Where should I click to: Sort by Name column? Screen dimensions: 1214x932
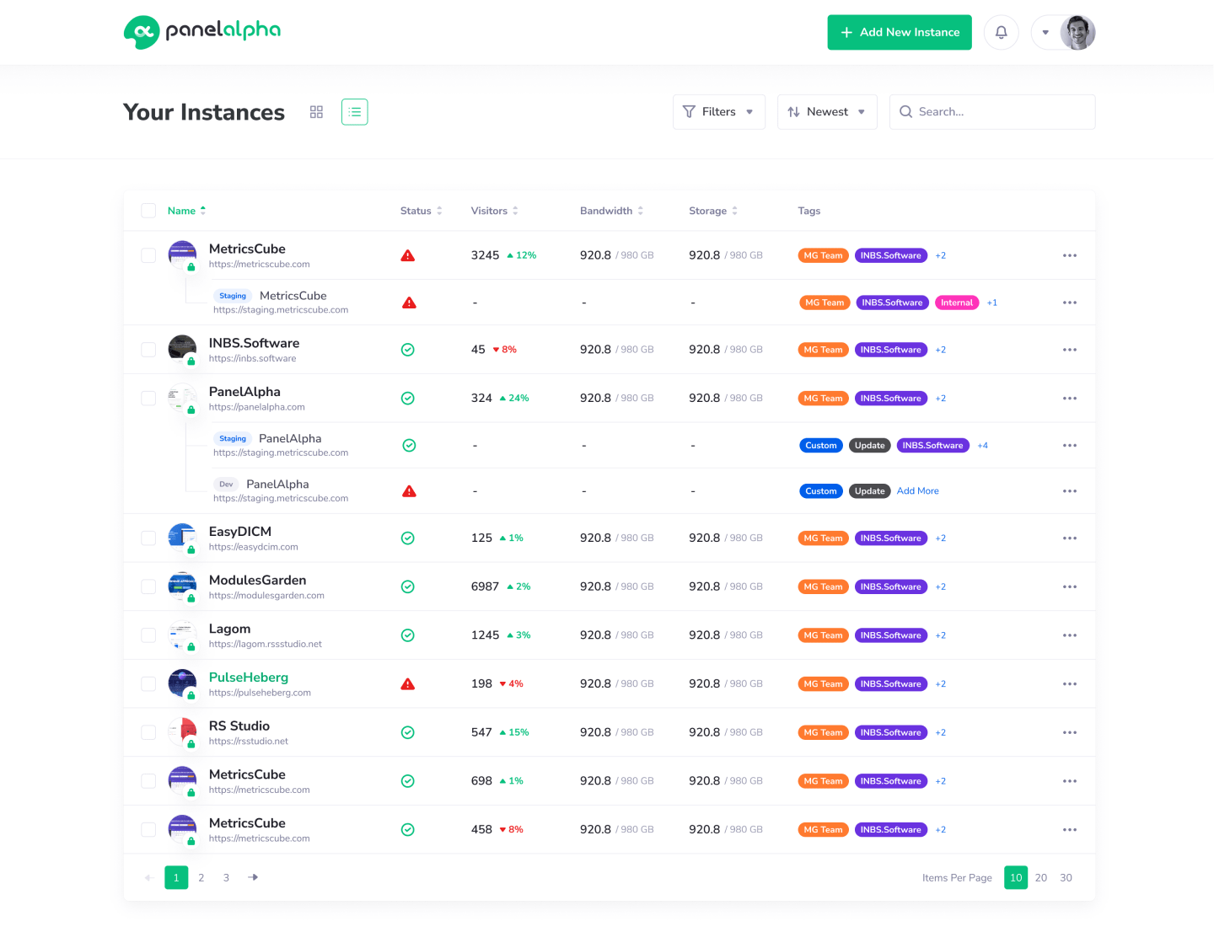click(186, 211)
